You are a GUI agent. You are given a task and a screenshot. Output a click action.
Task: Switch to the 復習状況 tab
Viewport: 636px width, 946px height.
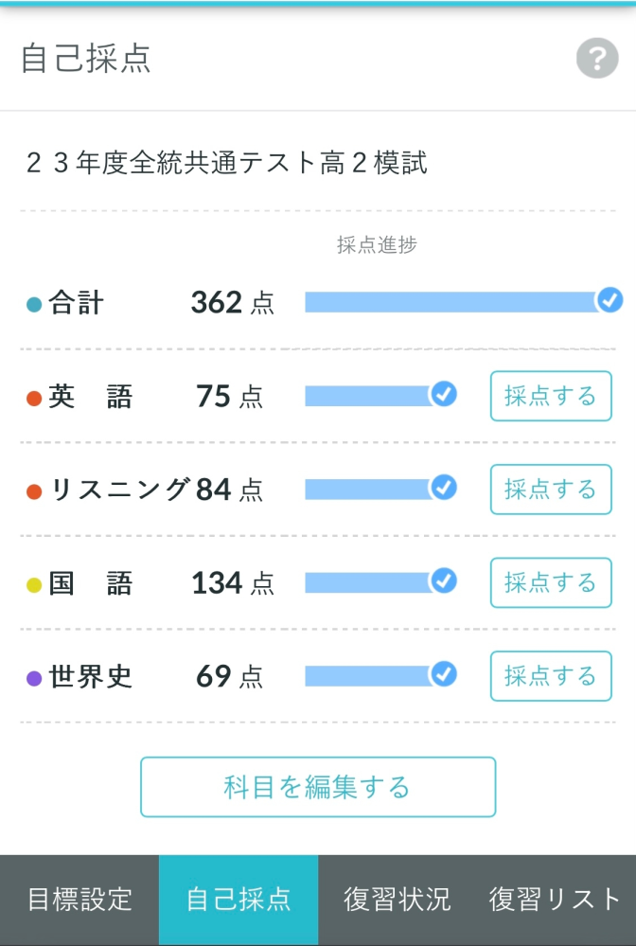coord(397,901)
